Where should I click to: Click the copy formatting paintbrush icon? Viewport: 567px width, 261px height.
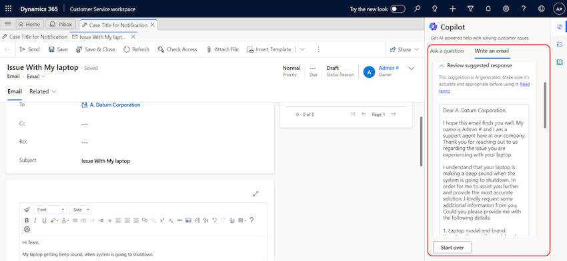point(27,210)
